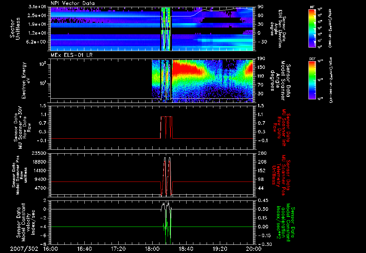Select the 'NPI Vector Data' panel title
366x253 pixels.
click(x=73, y=3)
